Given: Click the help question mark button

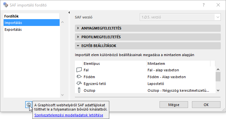Looking at the screenshot, I should [x=204, y=5].
